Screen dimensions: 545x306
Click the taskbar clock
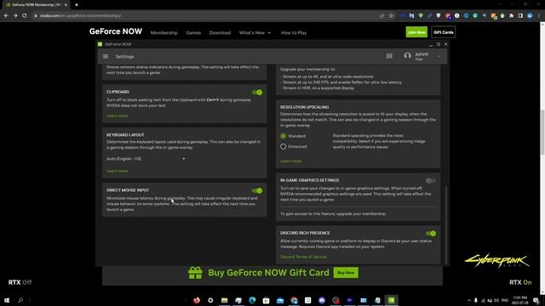click(520, 300)
